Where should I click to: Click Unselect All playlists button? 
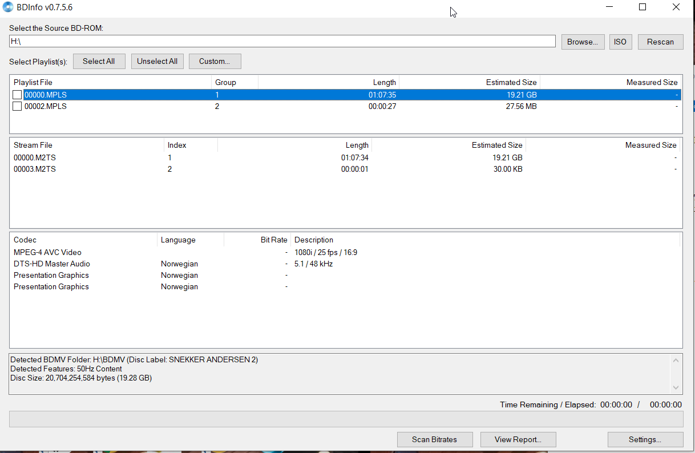(157, 61)
